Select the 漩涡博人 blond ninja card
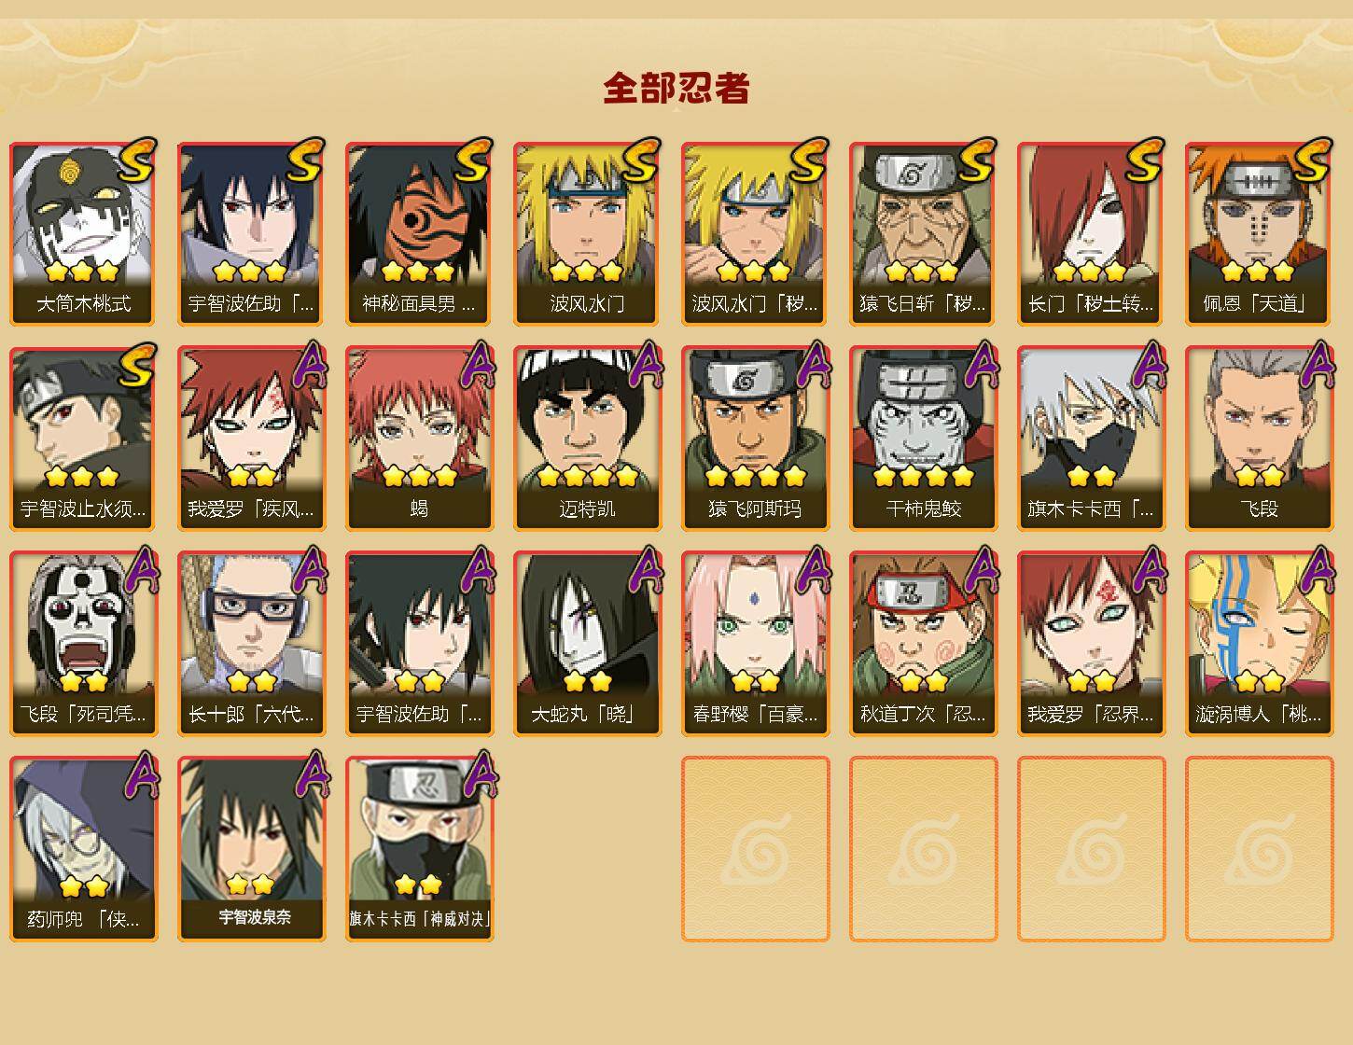Image resolution: width=1353 pixels, height=1045 pixels. (x=1259, y=644)
